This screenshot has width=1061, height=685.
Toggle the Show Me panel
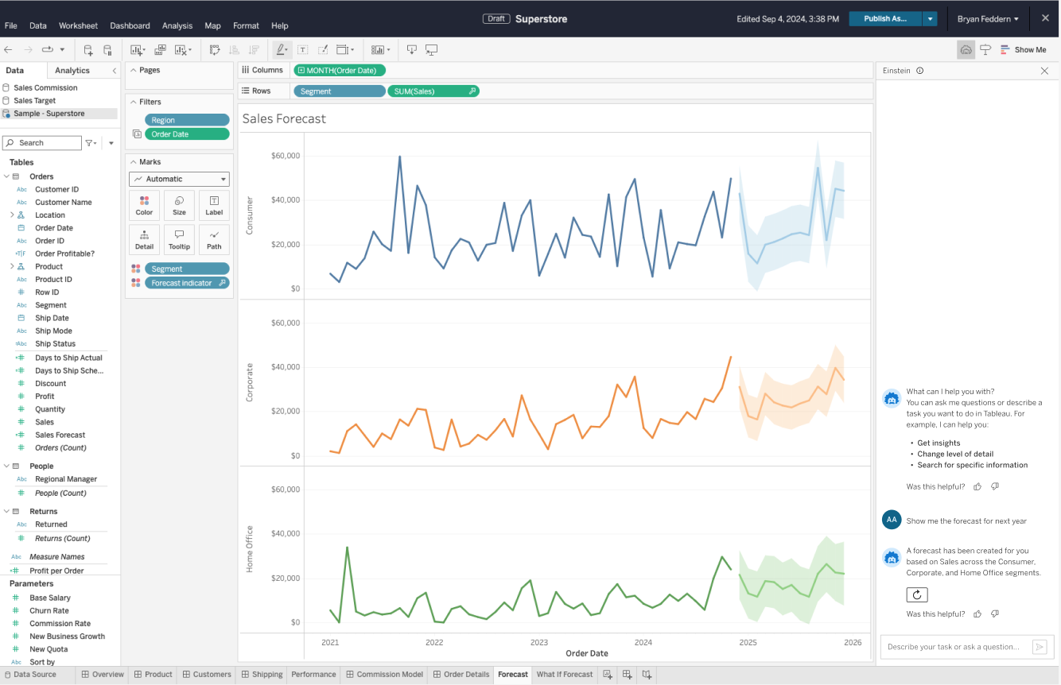tap(1024, 49)
